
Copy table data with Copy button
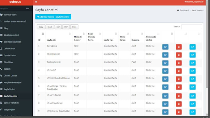point(41,27)
